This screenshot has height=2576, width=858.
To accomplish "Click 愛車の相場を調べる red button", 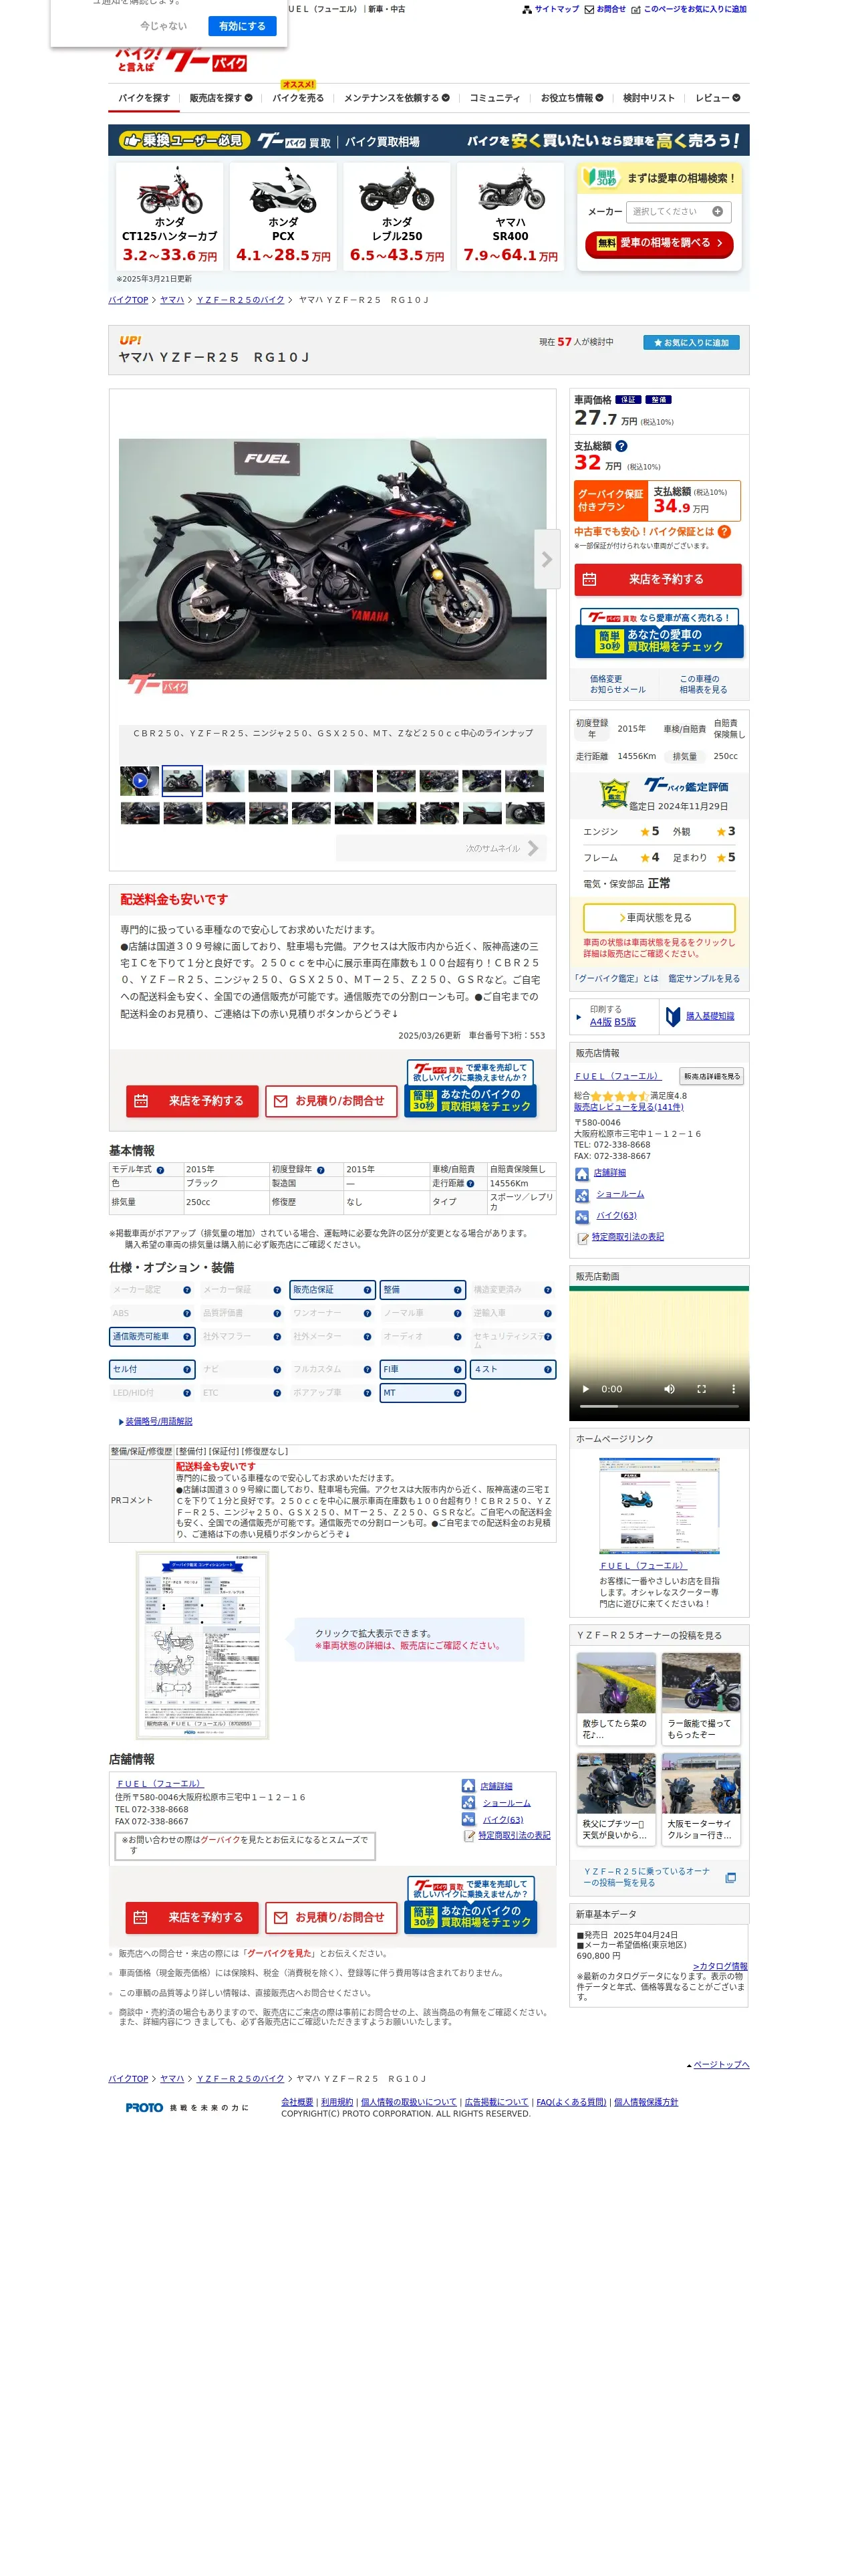I will coord(660,244).
